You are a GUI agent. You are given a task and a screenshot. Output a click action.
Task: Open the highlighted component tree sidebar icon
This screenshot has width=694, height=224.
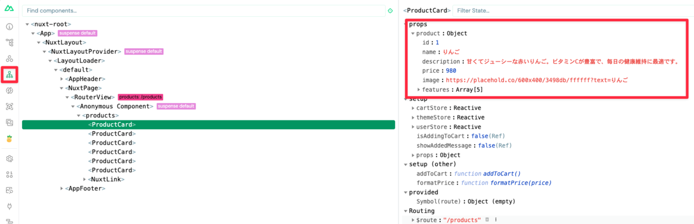pyautogui.click(x=9, y=75)
